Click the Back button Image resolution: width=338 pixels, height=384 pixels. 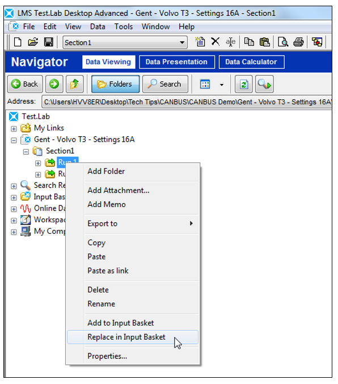tap(25, 85)
